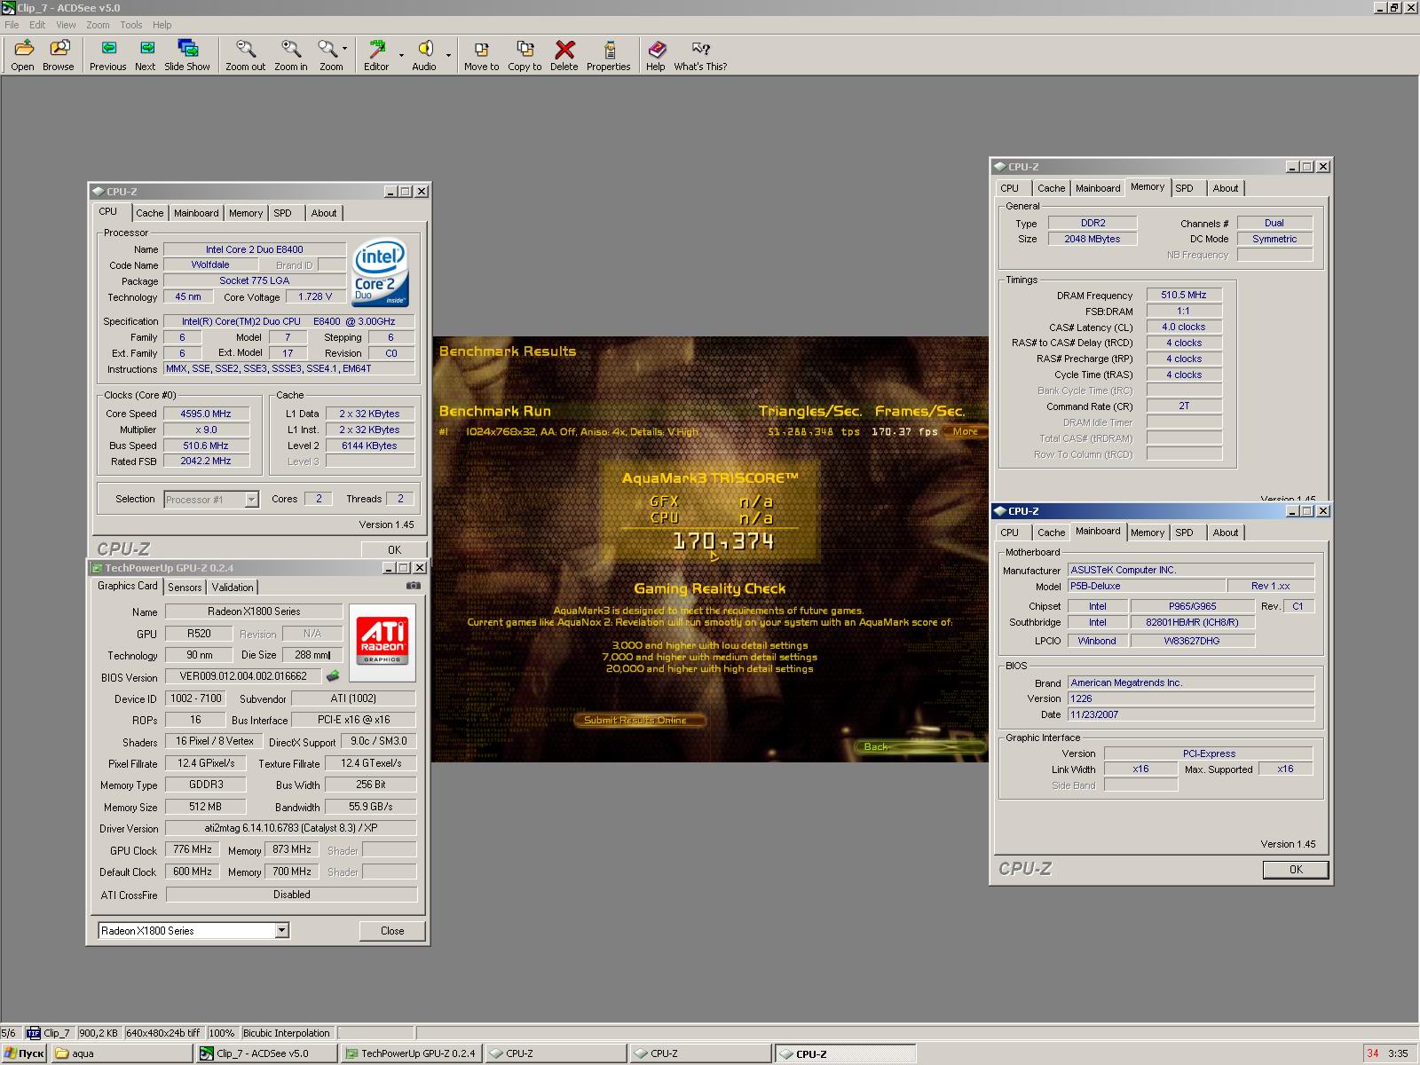Click the 170,374 AquaMark3 score
The height and width of the screenshot is (1065, 1420).
pos(722,540)
